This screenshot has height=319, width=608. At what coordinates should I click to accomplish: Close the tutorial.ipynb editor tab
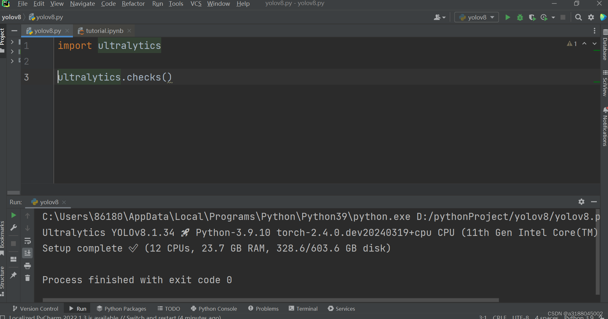129,31
